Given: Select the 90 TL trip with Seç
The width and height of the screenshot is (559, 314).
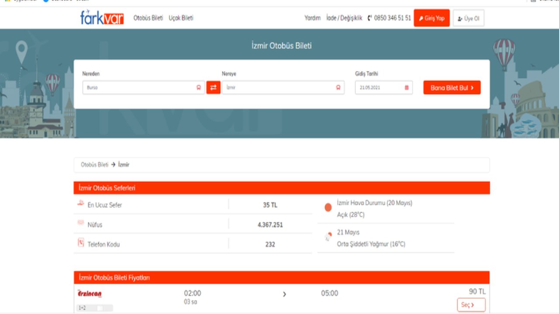Looking at the screenshot, I should [x=471, y=305].
